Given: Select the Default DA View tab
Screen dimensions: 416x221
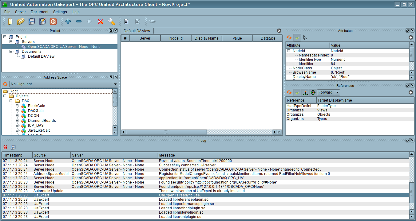Looking at the screenshot, I should point(137,31).
